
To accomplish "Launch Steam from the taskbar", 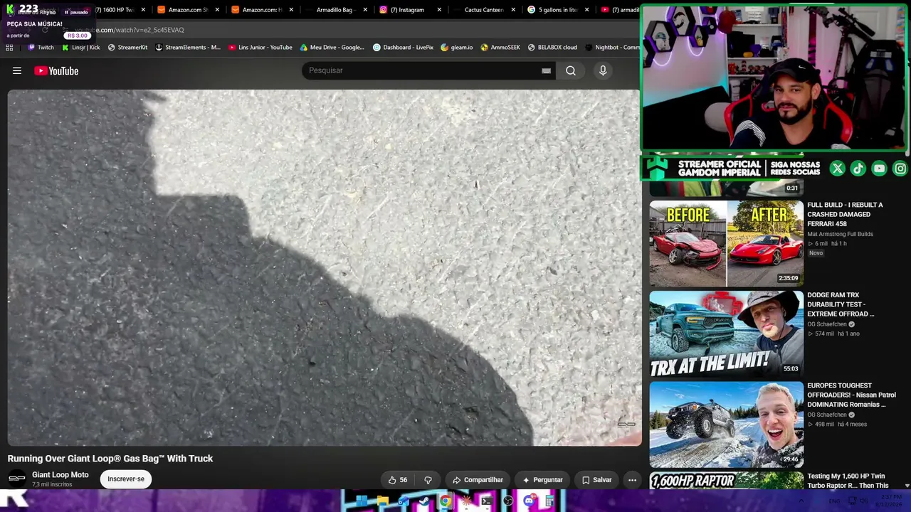I will [x=424, y=501].
